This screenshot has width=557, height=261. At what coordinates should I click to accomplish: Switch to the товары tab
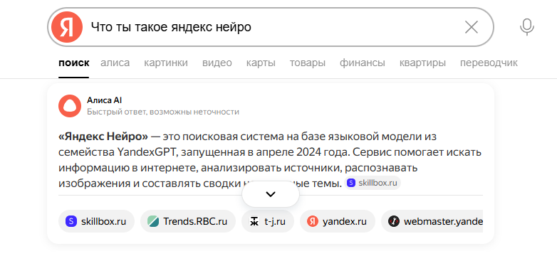(307, 63)
